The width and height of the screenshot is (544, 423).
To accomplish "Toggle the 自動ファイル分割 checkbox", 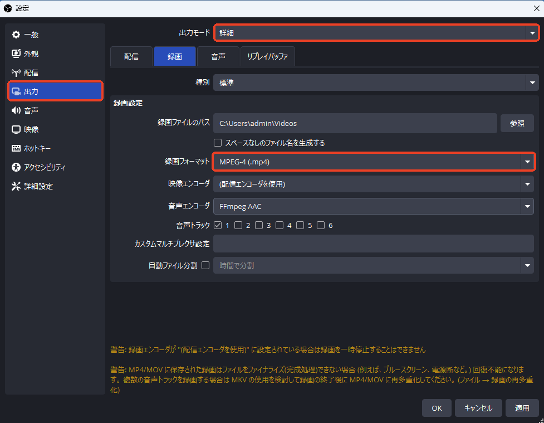I will (x=205, y=265).
